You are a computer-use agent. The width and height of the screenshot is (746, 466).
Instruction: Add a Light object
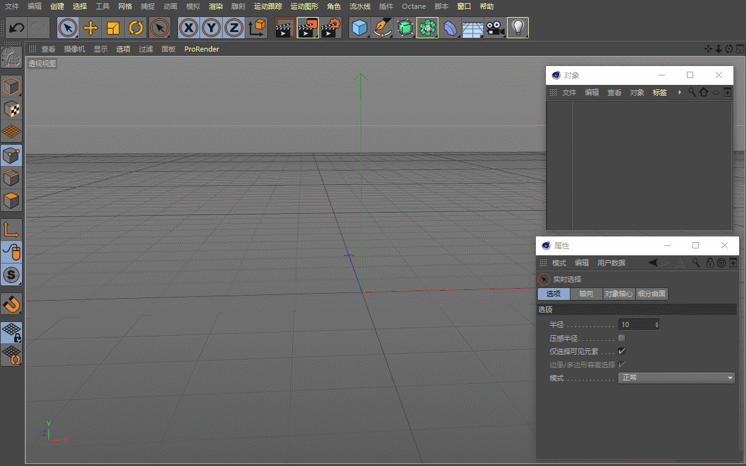tap(518, 28)
